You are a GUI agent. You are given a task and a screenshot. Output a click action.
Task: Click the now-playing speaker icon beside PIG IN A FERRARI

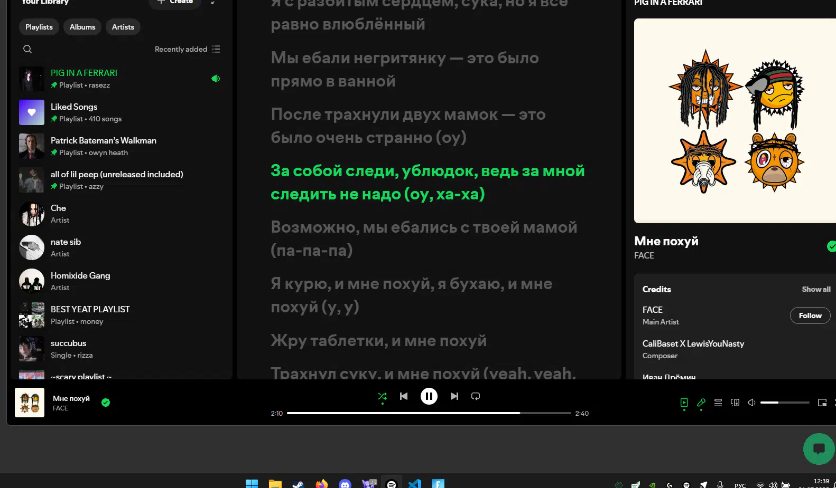pyautogui.click(x=216, y=79)
